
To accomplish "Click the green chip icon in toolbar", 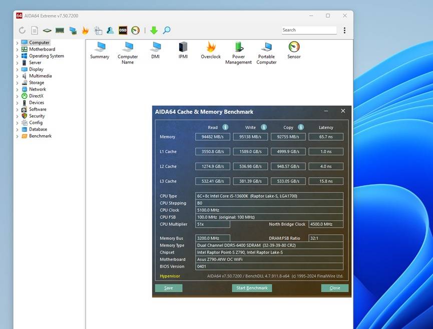I will (47, 31).
